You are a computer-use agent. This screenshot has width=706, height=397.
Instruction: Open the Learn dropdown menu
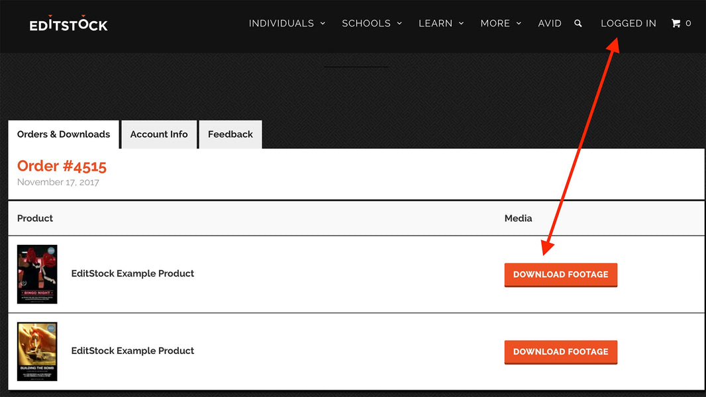441,23
